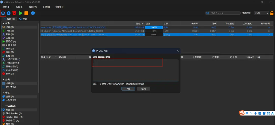The width and height of the screenshot is (275, 125).
Task: Select 下载已暂停 (0) status filter
Action: (x=19, y=63)
